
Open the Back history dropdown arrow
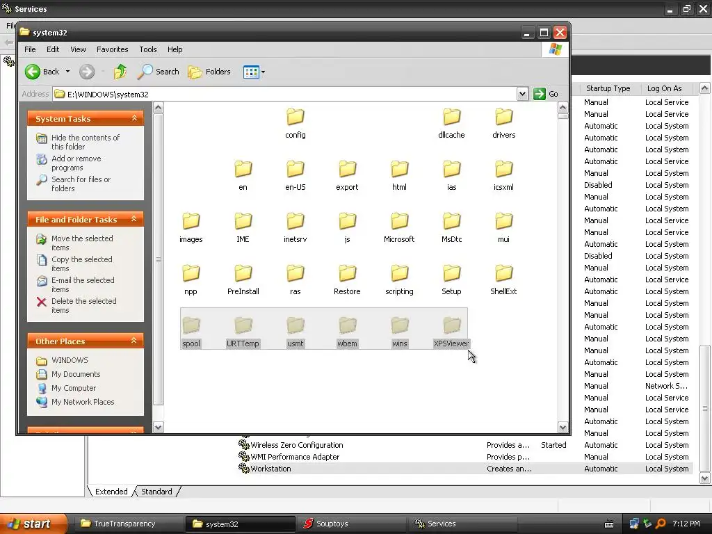[67, 72]
